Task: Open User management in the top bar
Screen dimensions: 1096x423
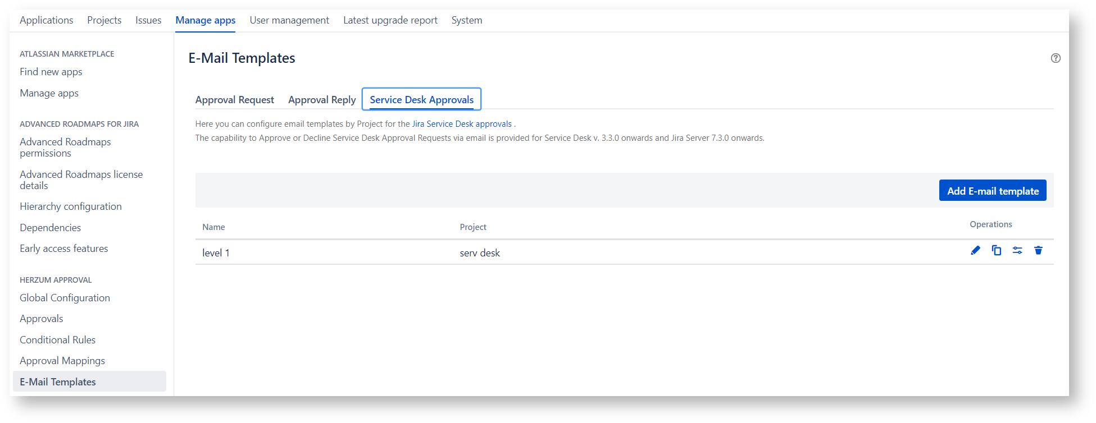Action: tap(289, 20)
